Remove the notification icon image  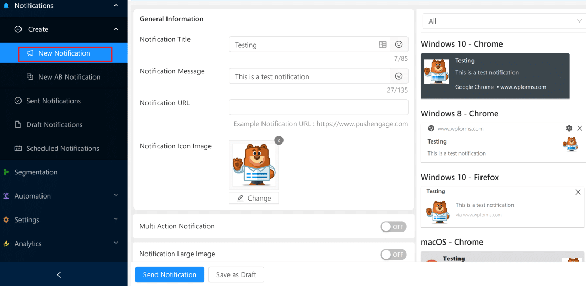[279, 140]
